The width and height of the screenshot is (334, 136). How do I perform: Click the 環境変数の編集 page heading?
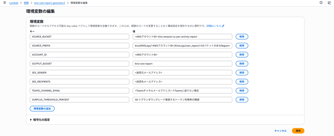40,11
